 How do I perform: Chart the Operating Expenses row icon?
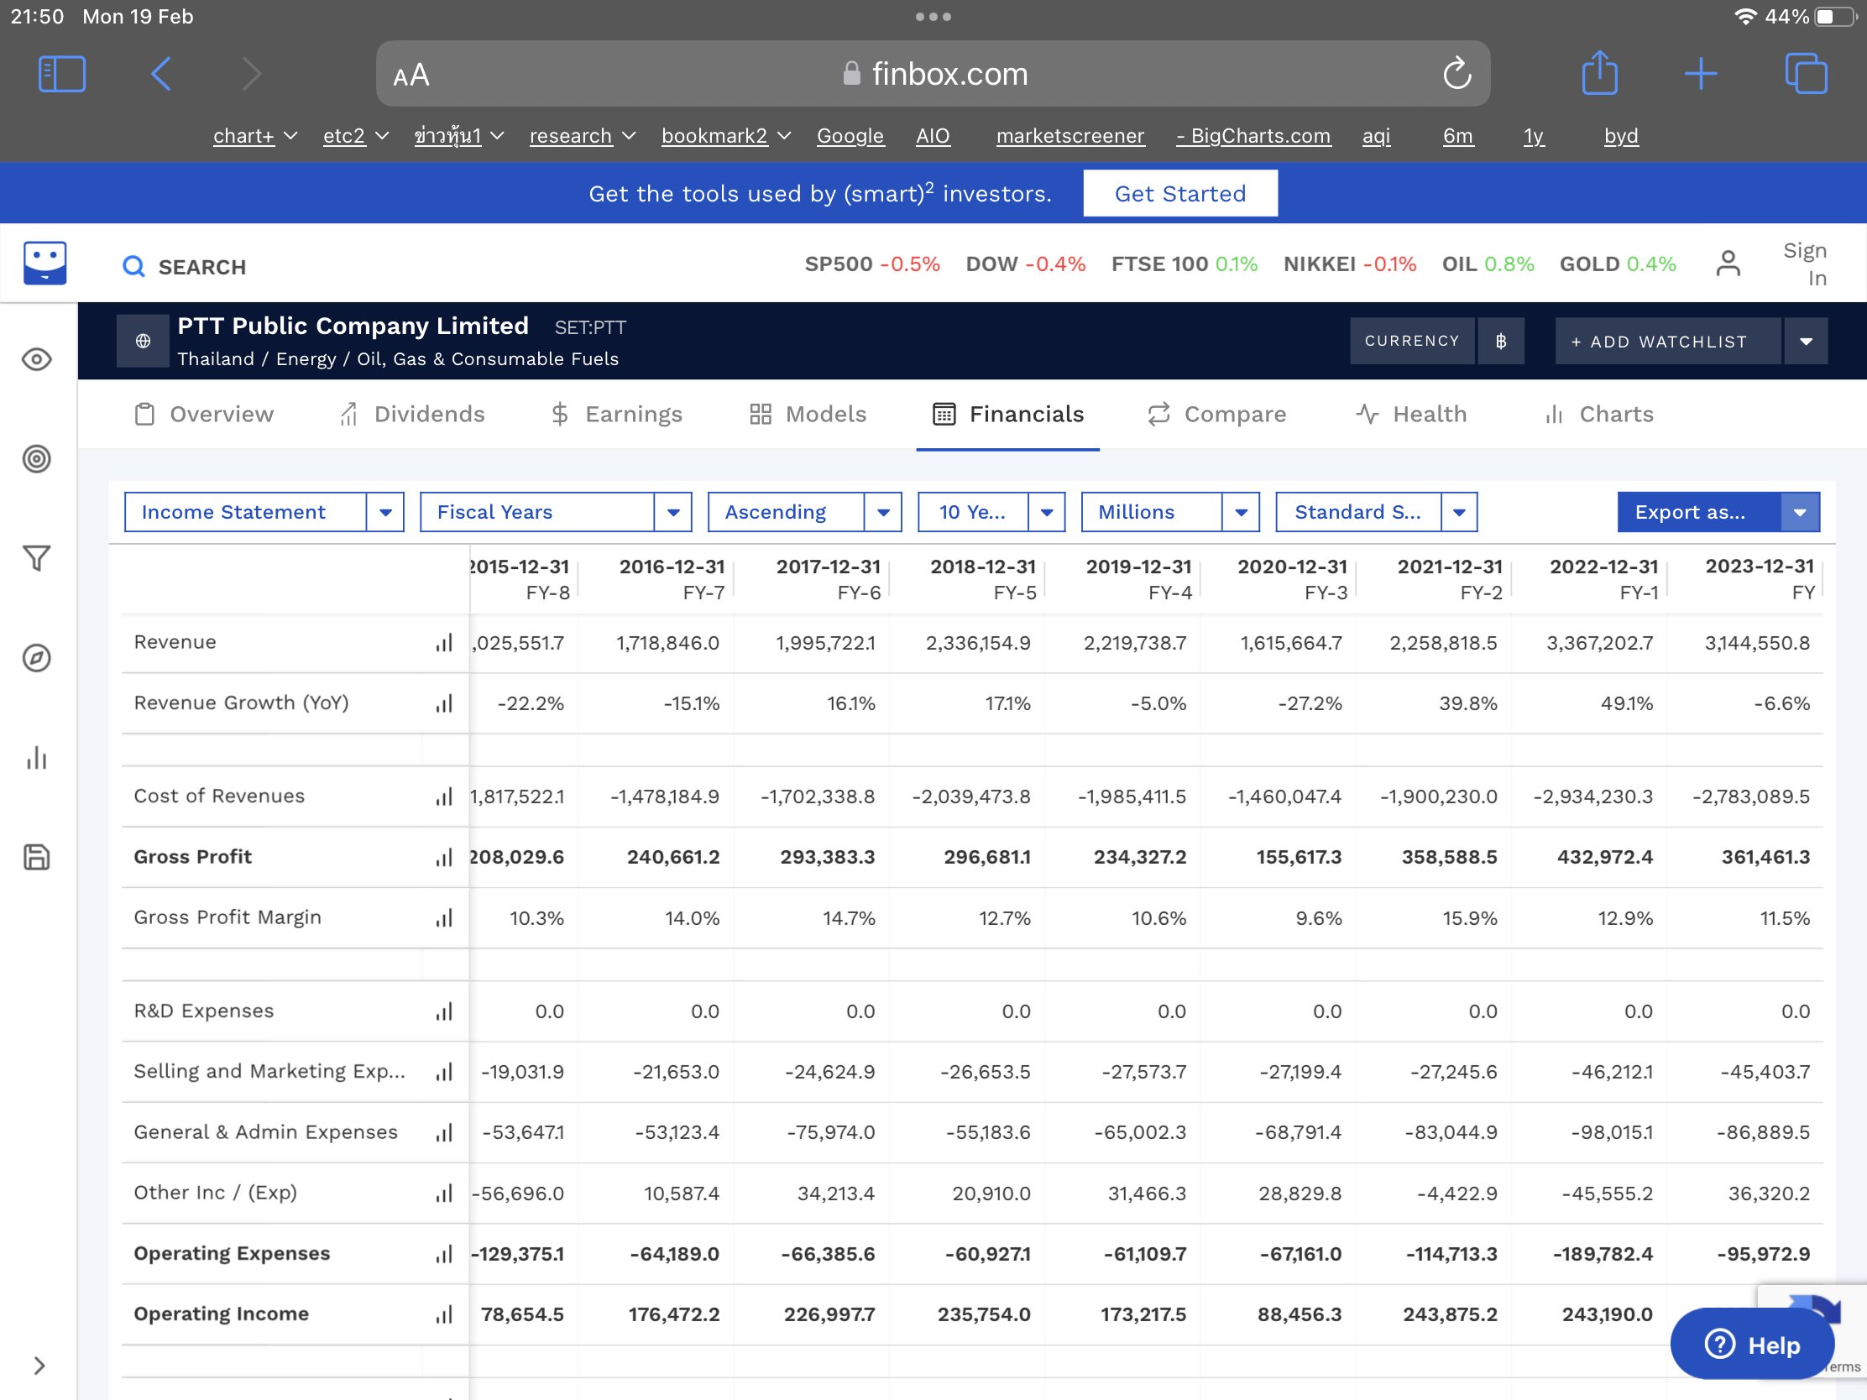click(x=444, y=1254)
